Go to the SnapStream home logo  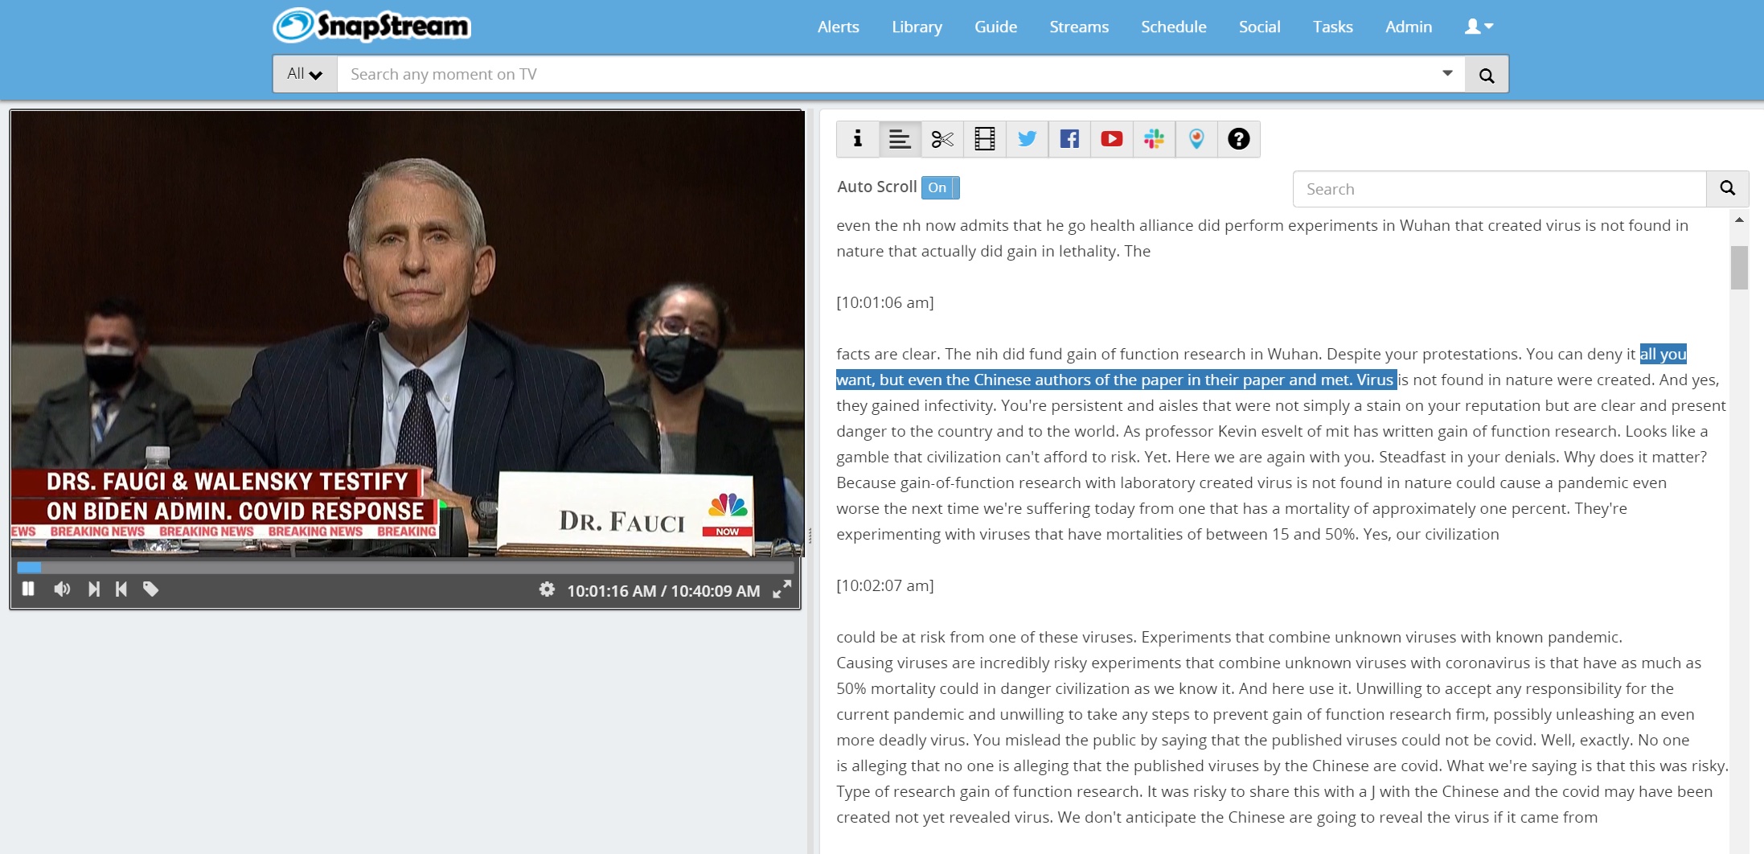(371, 26)
